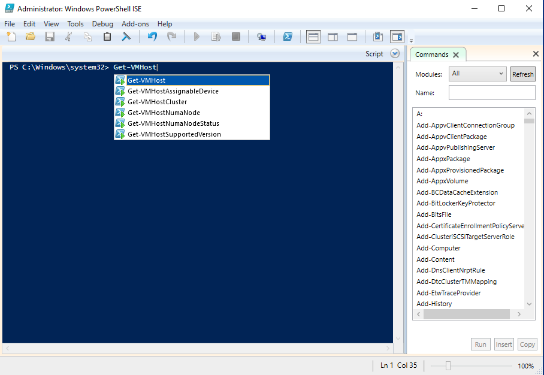544x375 pixels.
Task: Toggle show script pane top layout
Action: (x=313, y=37)
